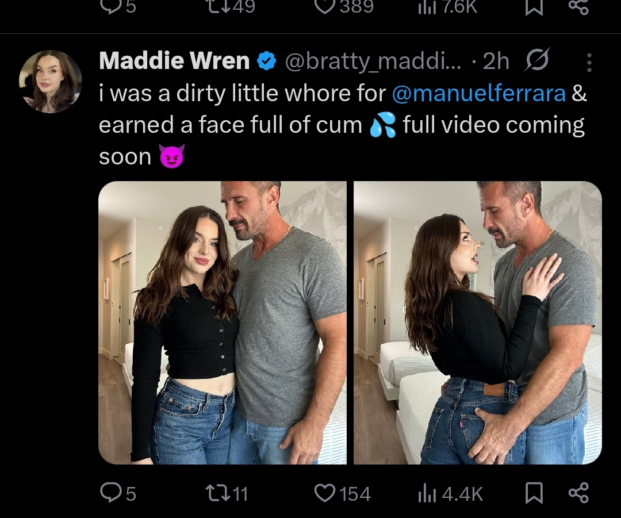The height and width of the screenshot is (518, 621).
Task: Reply via icon beside 11 reposts
Action: [x=110, y=493]
